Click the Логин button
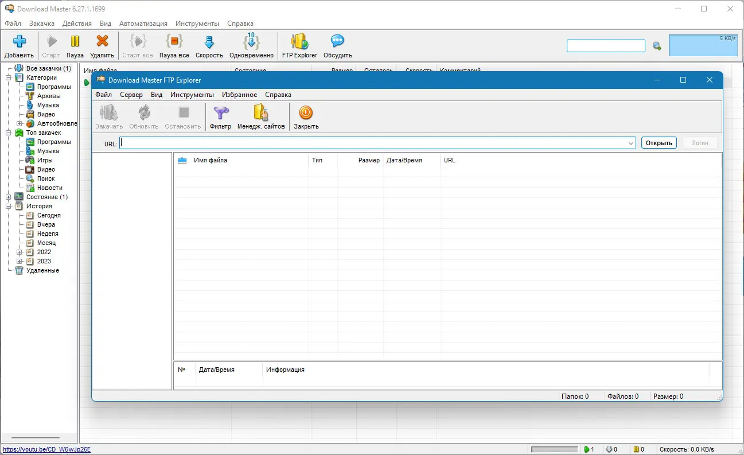Image resolution: width=744 pixels, height=455 pixels. (x=700, y=143)
